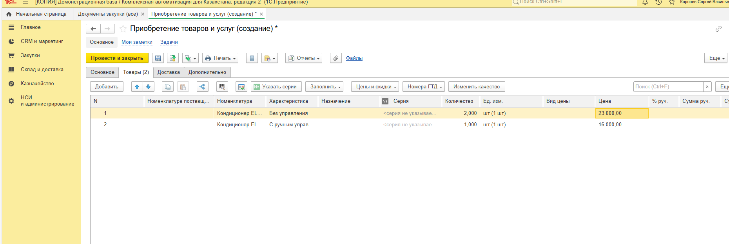Click the paperclip attachments icon
The height and width of the screenshot is (244, 729).
336,58
